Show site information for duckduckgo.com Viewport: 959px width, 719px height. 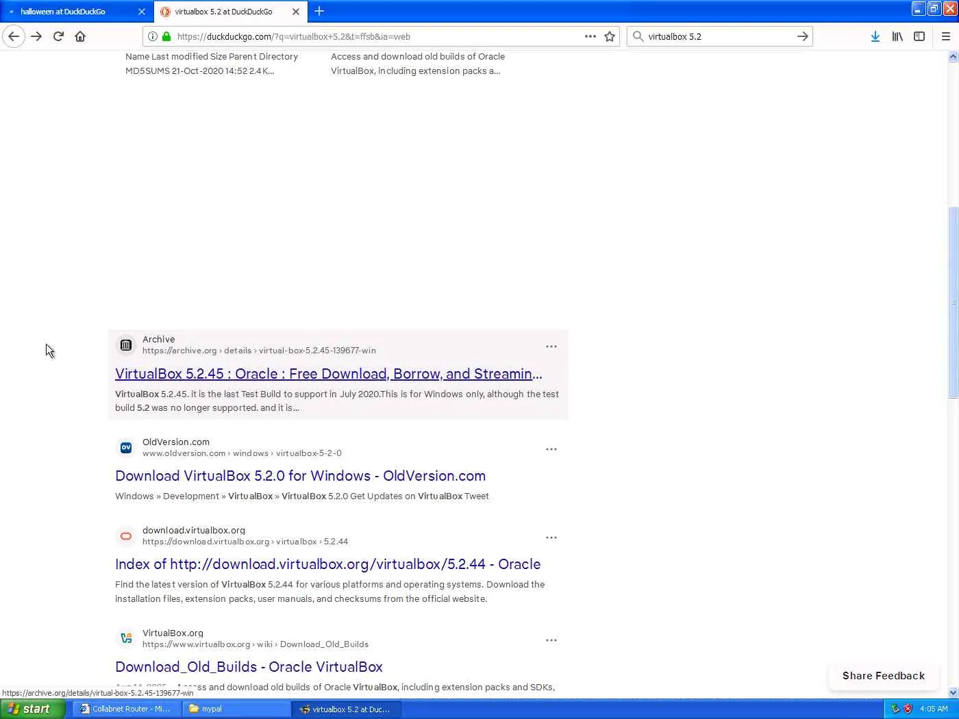(153, 36)
